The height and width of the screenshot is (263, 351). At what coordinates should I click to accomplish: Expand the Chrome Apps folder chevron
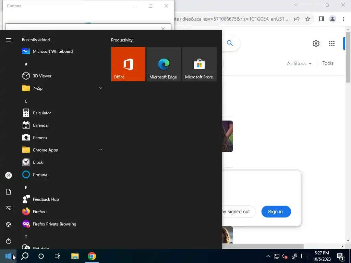(101, 150)
